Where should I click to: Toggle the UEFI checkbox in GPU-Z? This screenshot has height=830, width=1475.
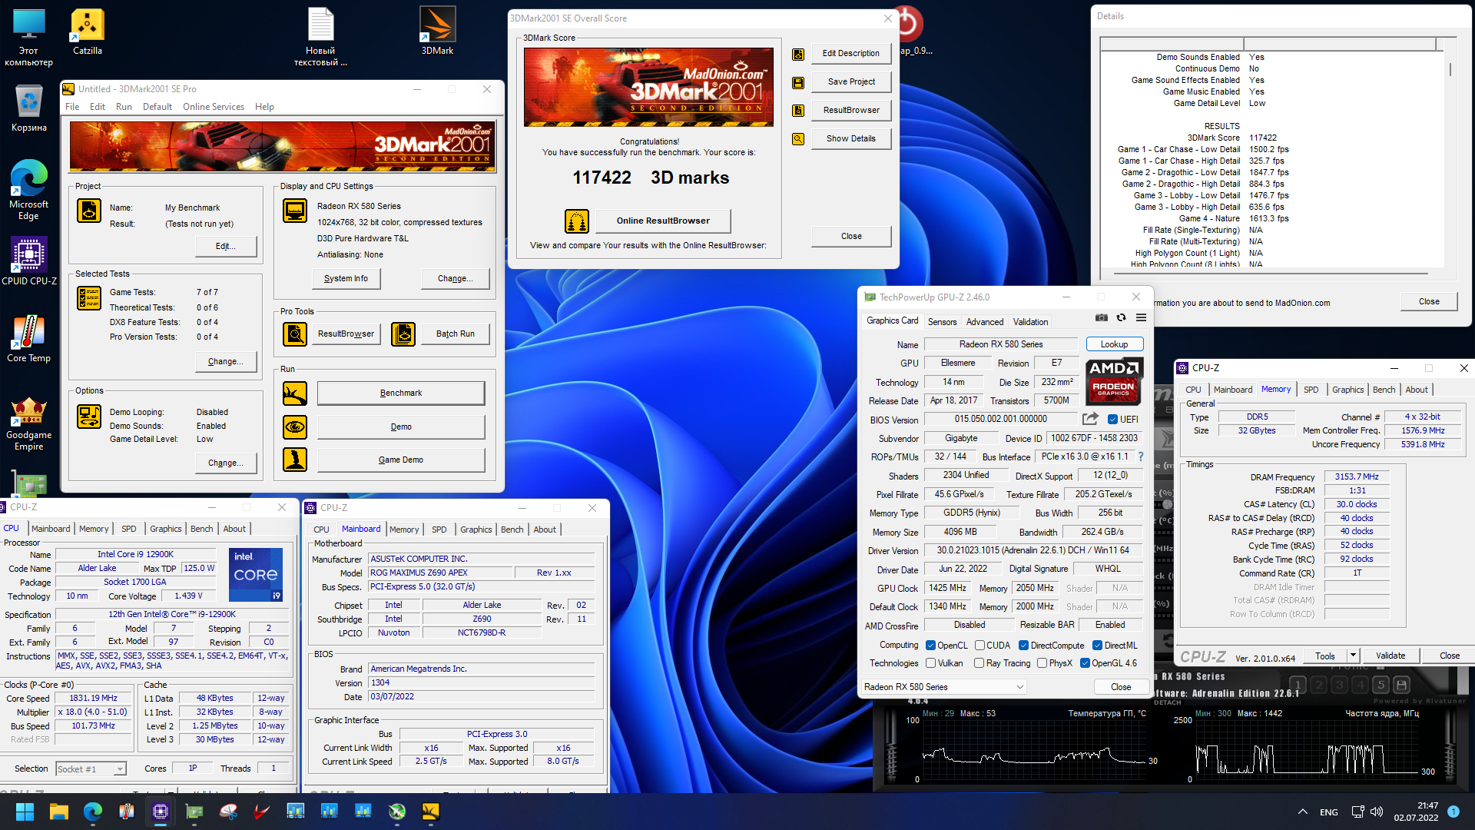pyautogui.click(x=1112, y=420)
